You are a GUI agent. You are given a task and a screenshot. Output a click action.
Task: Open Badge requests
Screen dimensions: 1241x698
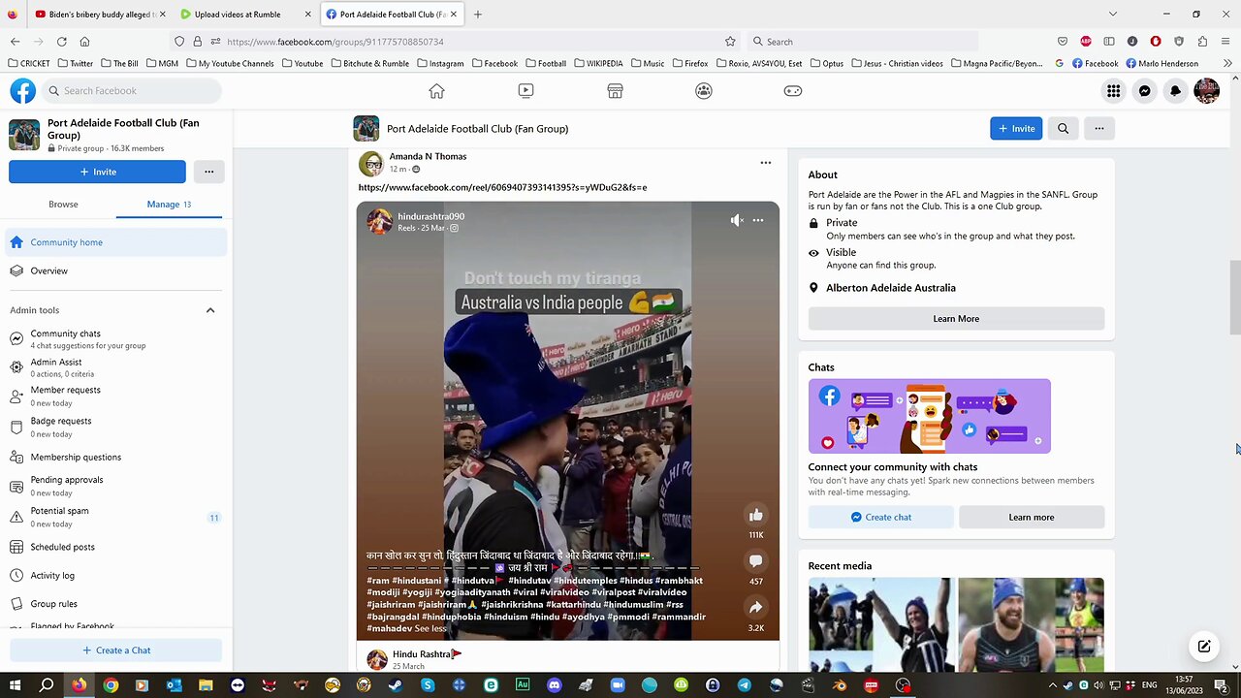coord(116,427)
